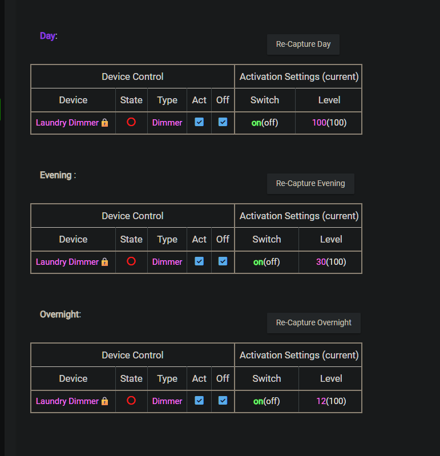440x456 pixels.
Task: Click Dimmer type in Overnight table
Action: click(x=167, y=401)
